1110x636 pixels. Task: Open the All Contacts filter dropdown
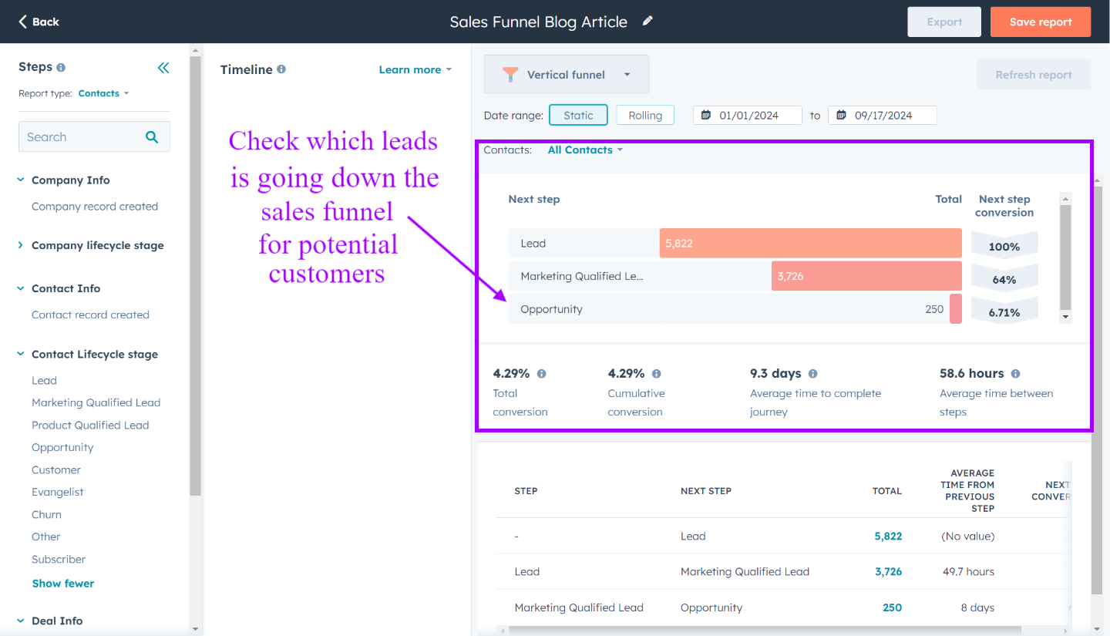[584, 150]
